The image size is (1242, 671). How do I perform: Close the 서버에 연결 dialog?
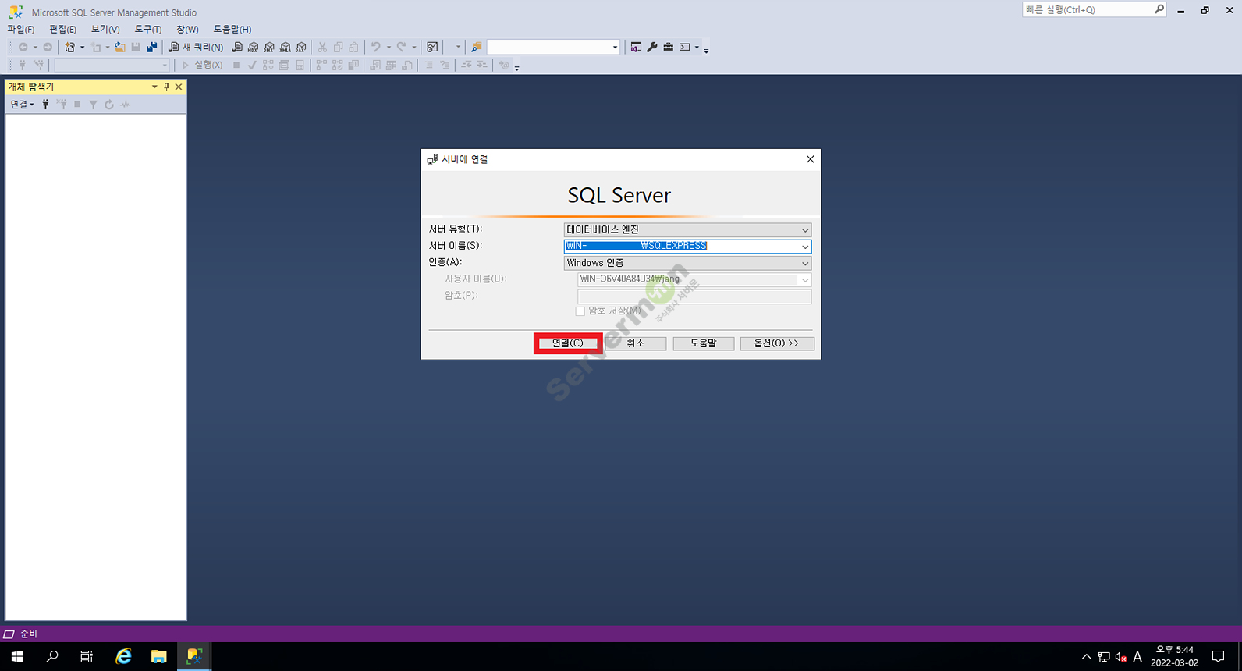pos(810,159)
